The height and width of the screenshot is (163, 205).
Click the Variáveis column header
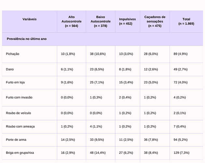tap(29, 19)
